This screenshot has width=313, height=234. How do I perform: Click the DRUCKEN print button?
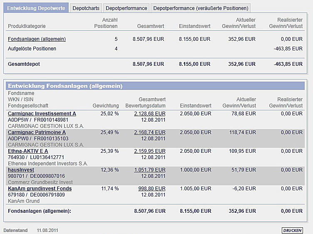292,230
